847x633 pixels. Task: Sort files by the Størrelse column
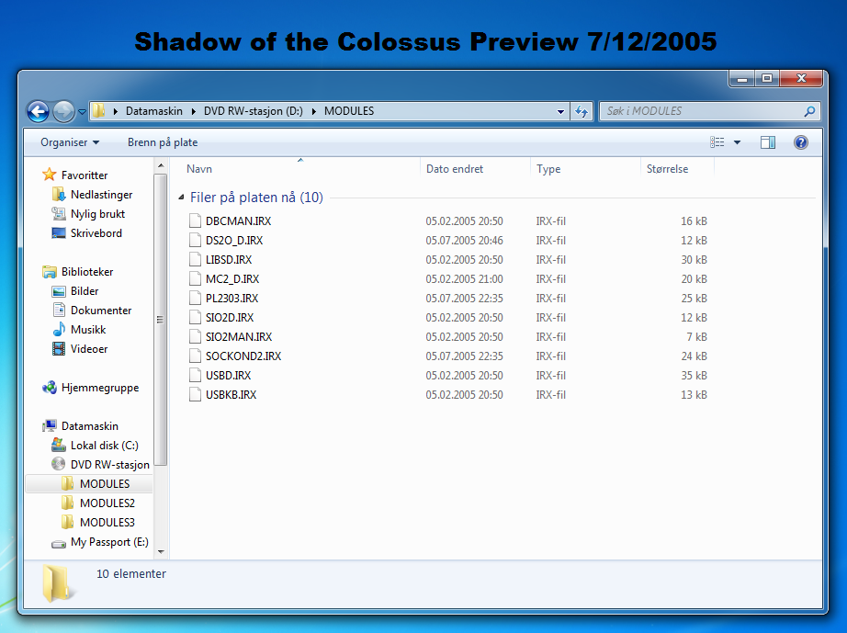coord(667,169)
